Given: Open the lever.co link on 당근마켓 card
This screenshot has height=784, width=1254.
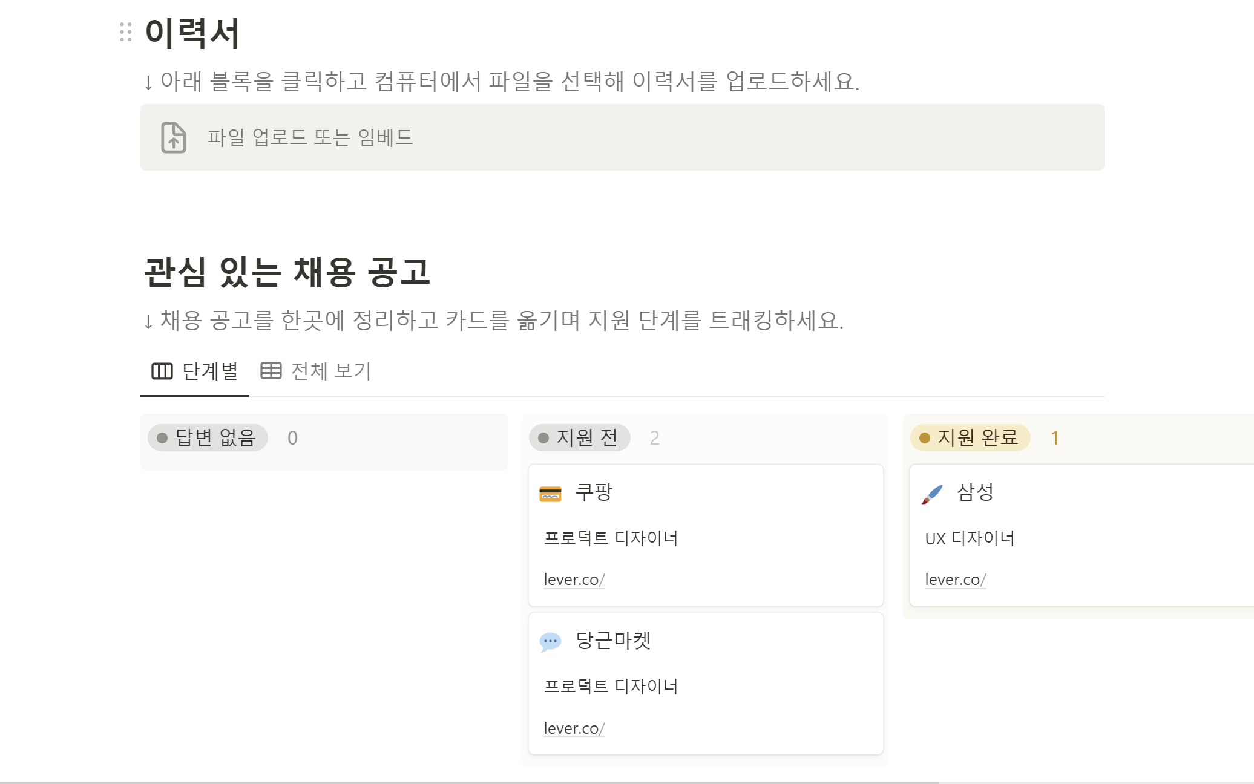Looking at the screenshot, I should click(x=574, y=728).
